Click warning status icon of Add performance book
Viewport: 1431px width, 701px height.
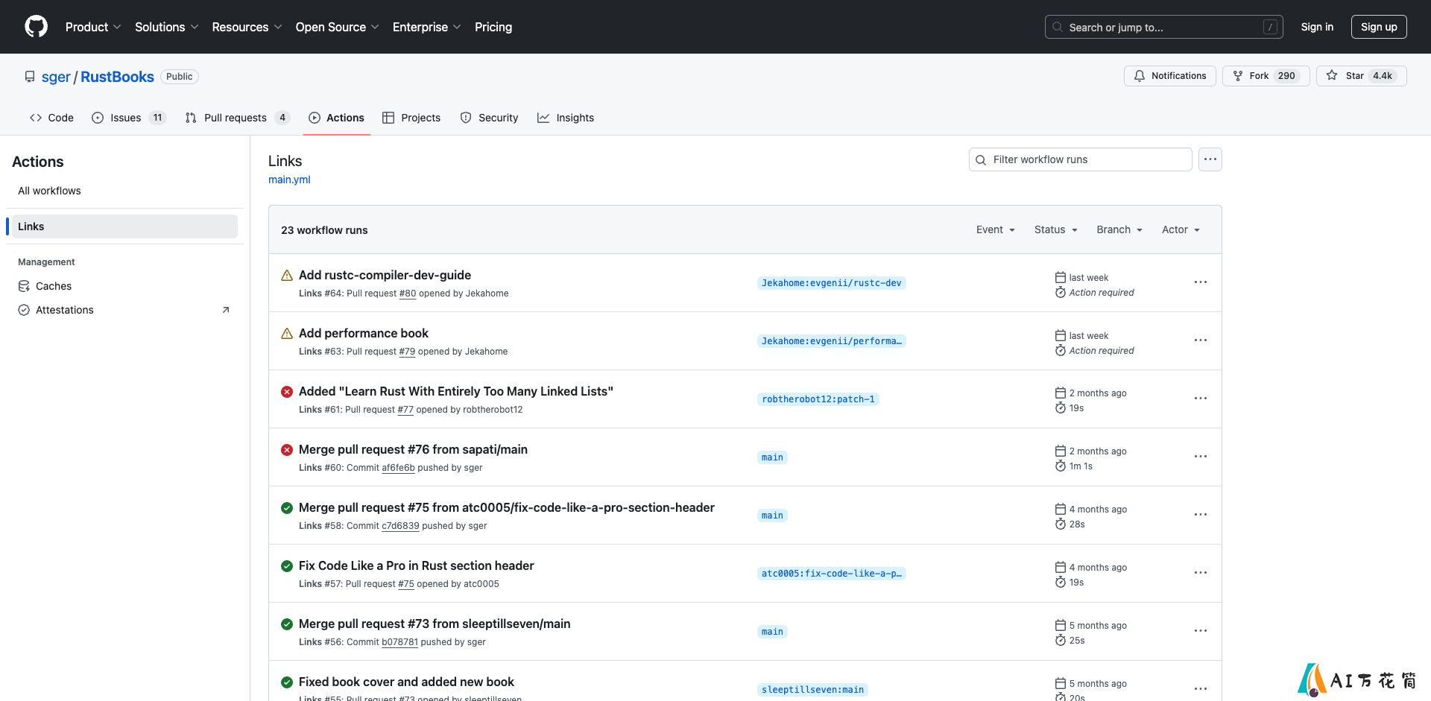pos(287,334)
